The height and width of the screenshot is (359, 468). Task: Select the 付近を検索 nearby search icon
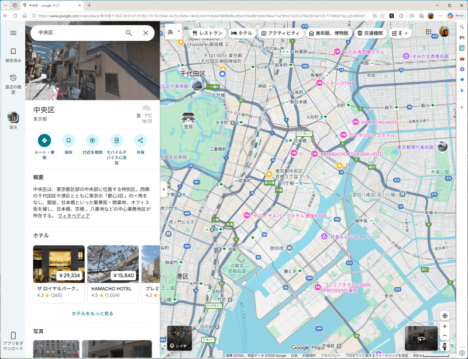[x=92, y=141]
